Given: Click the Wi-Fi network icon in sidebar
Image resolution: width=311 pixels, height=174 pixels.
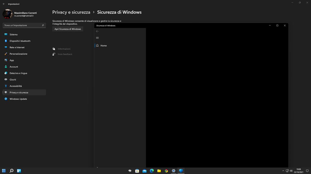Looking at the screenshot, I should 6,47.
